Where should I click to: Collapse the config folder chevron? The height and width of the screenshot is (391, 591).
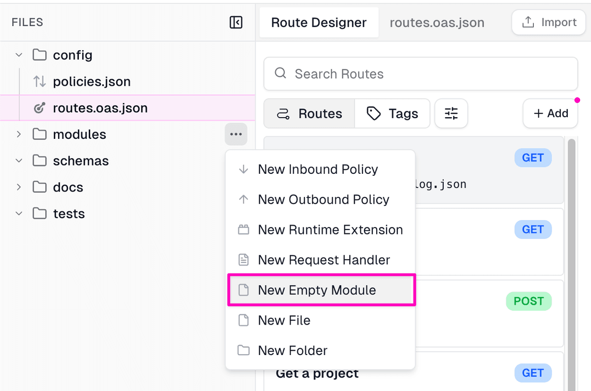coord(19,55)
